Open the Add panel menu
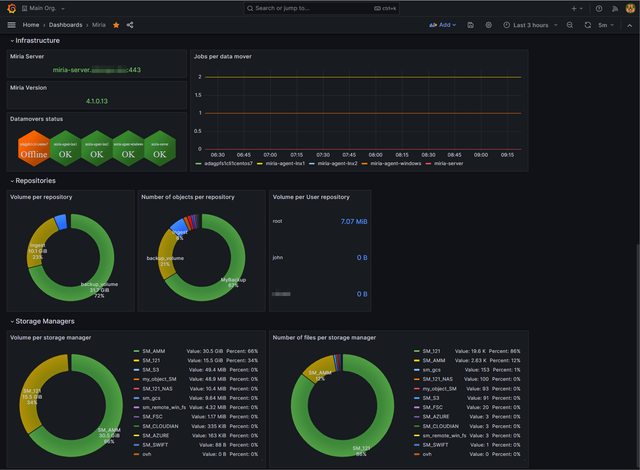This screenshot has height=470, width=640. pos(443,25)
